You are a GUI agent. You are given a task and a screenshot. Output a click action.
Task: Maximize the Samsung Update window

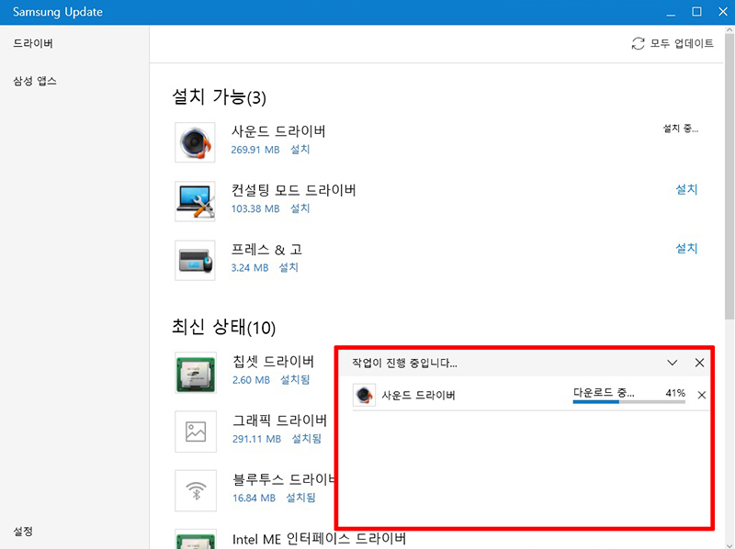pyautogui.click(x=696, y=12)
